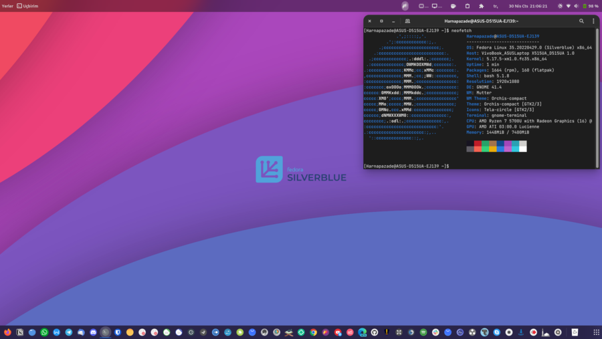Click the 'OS: Fedora Linux 35' line
Screen dimensions: 602x339
tap(529, 47)
